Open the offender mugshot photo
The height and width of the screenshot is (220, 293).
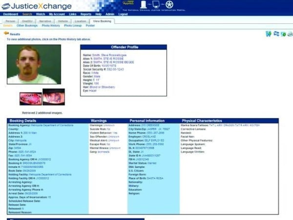click(34, 65)
